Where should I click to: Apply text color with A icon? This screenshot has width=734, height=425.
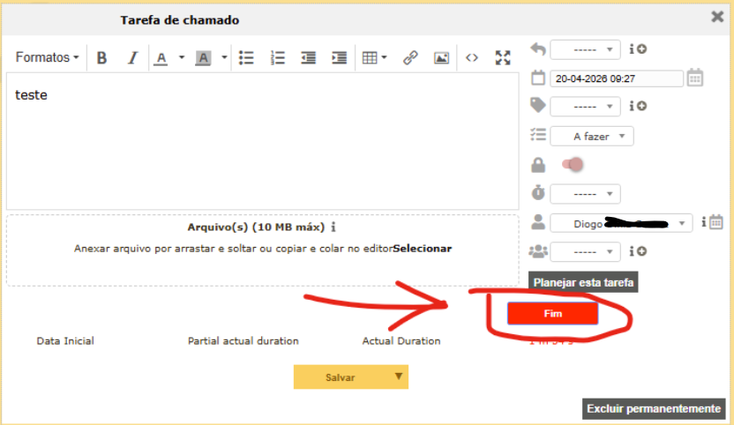pyautogui.click(x=161, y=58)
